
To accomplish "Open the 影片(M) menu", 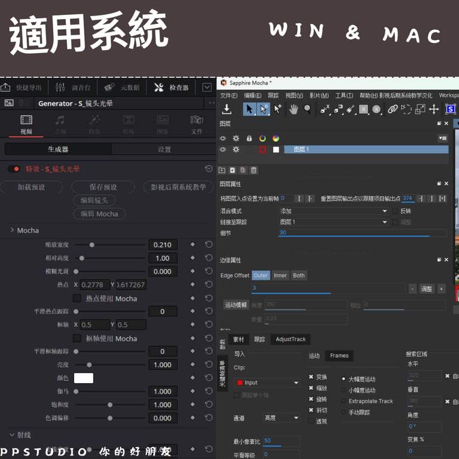I will coord(319,96).
